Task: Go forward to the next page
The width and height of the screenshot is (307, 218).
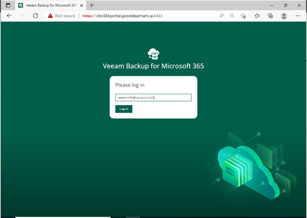Action: click(22, 16)
